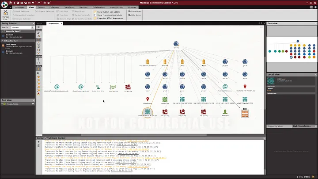Screen dimensions: 318x179
Task: Close the Entity Palette panel
Action: point(34,23)
